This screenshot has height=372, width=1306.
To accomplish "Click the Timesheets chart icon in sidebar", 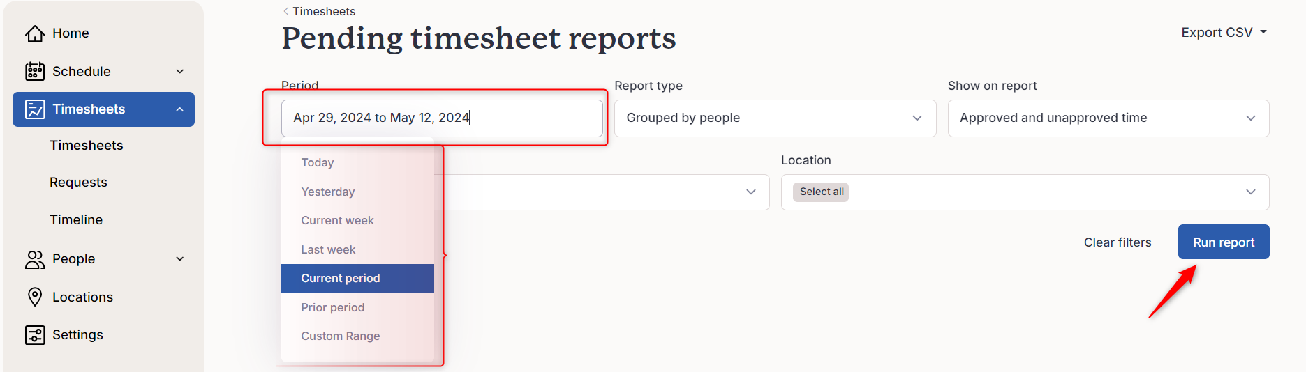I will pos(35,109).
